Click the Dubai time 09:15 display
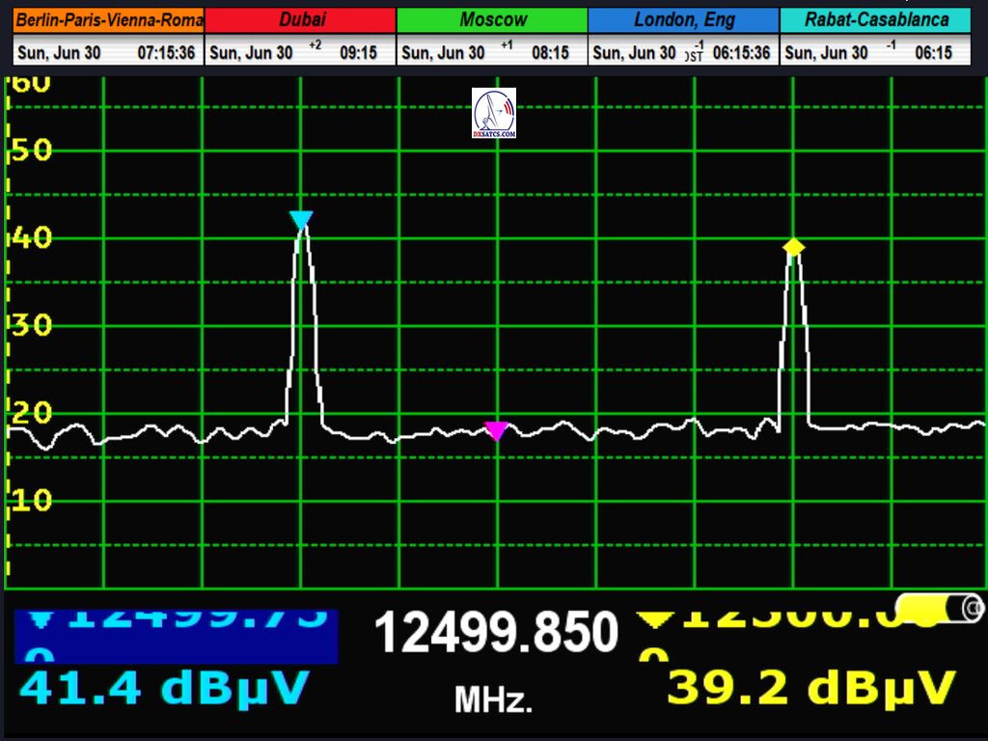988x741 pixels. [358, 53]
